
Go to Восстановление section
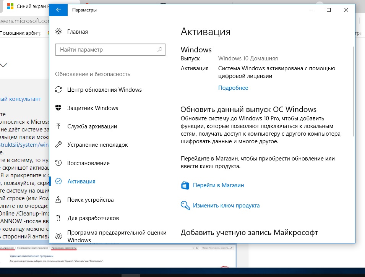point(88,163)
